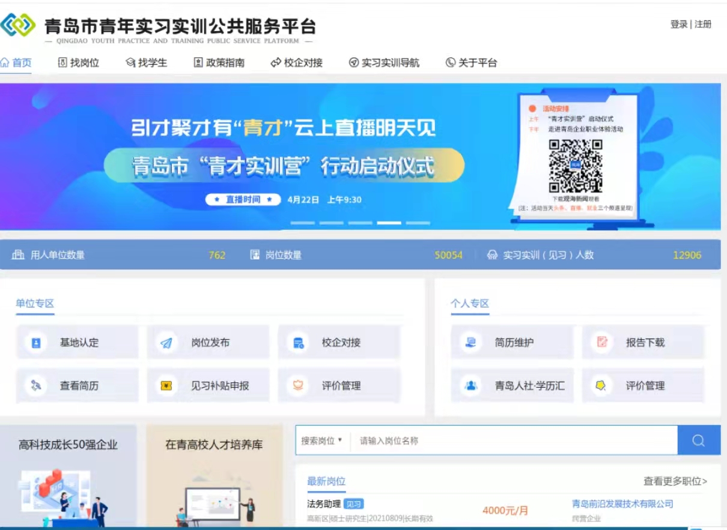Select the fourth banner carousel indicator

click(389, 223)
